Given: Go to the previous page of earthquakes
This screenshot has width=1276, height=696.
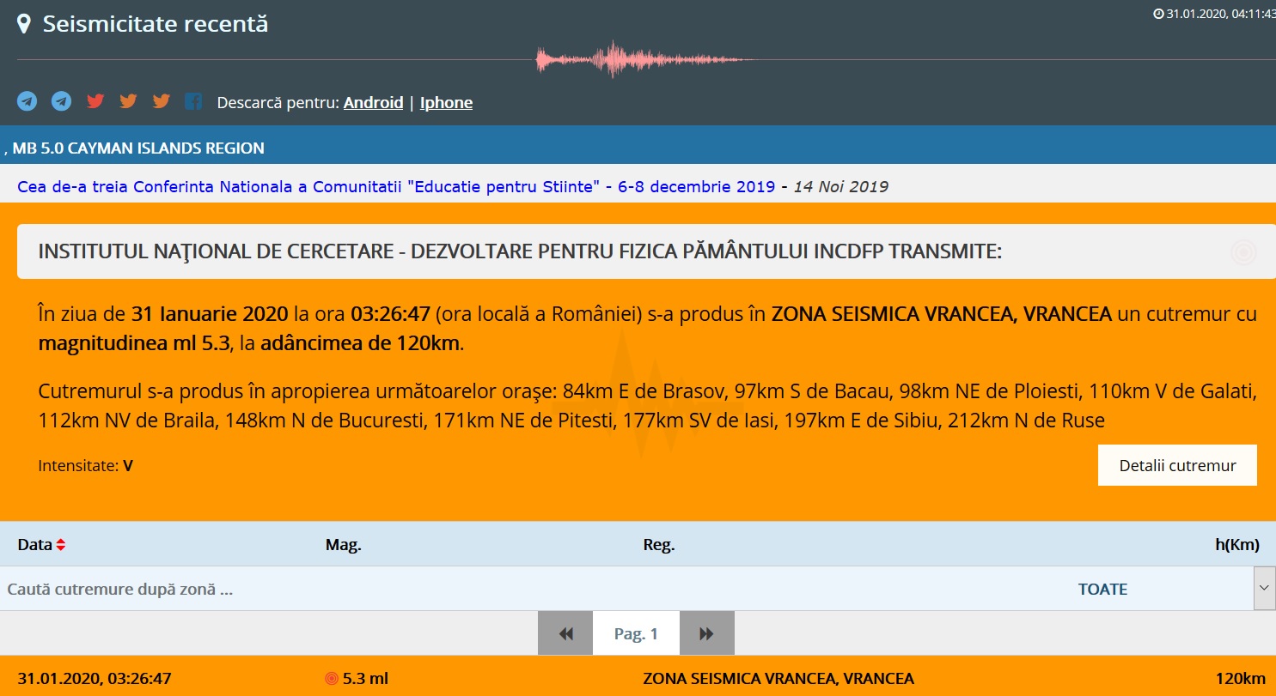Looking at the screenshot, I should 565,633.
